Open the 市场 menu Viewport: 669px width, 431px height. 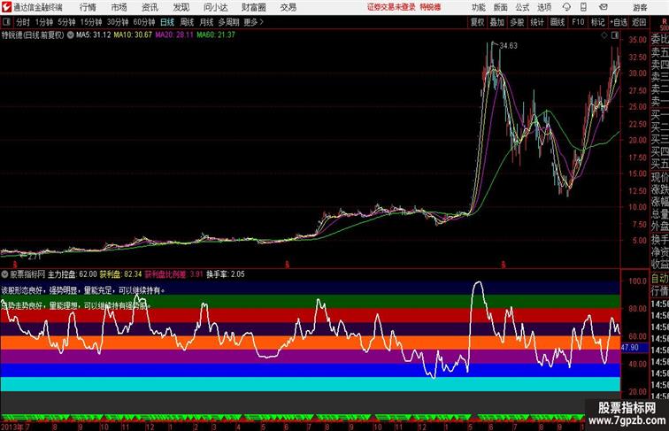point(119,7)
